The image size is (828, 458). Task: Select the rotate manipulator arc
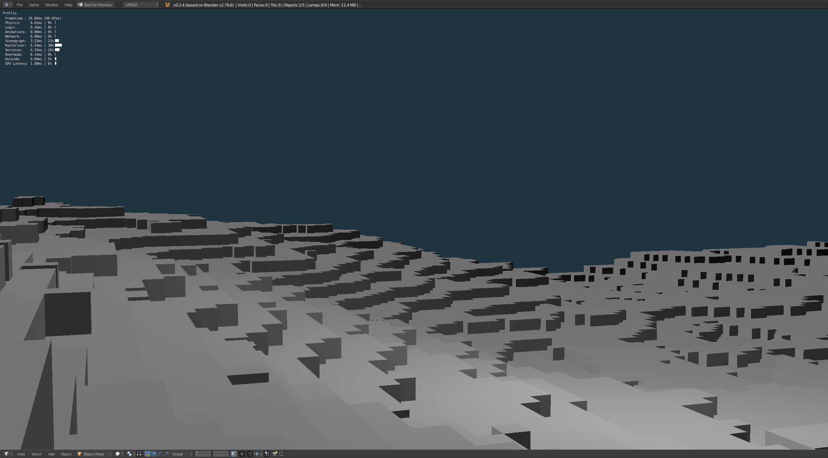160,454
